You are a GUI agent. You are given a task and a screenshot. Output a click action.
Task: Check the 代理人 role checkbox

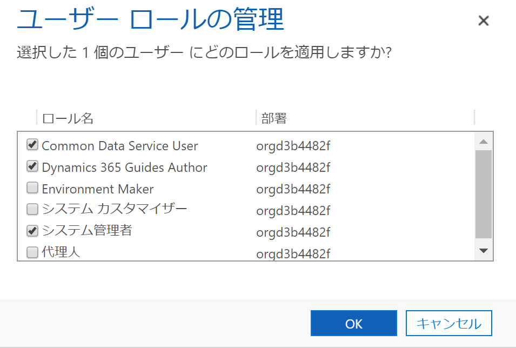click(x=32, y=252)
